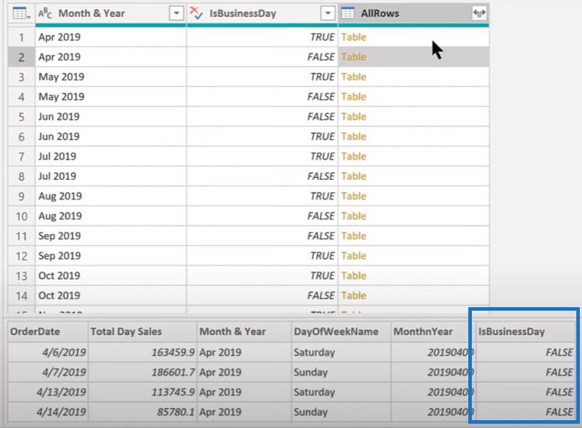This screenshot has width=582, height=428.
Task: Click the May 2019 cell in row 3
Action: [x=111, y=77]
